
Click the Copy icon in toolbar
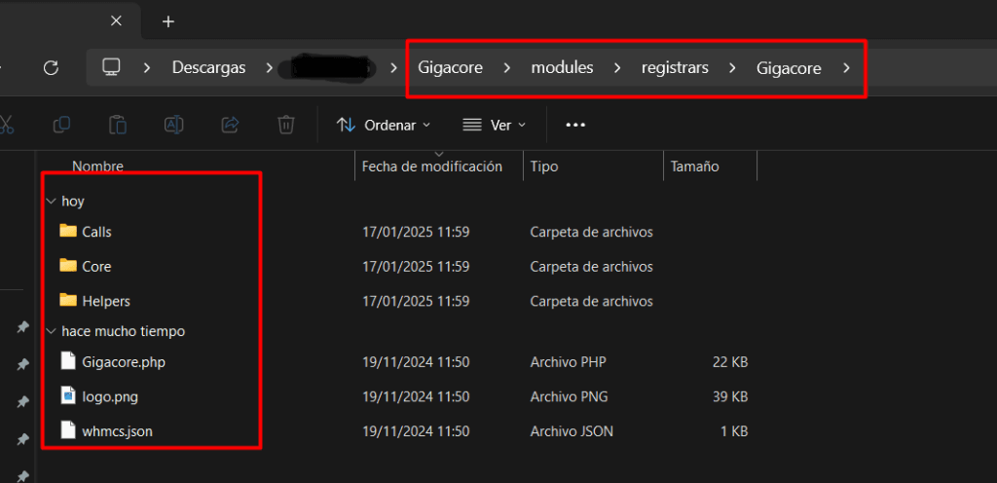[61, 125]
